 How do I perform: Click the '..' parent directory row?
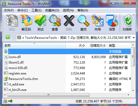click(69, 52)
